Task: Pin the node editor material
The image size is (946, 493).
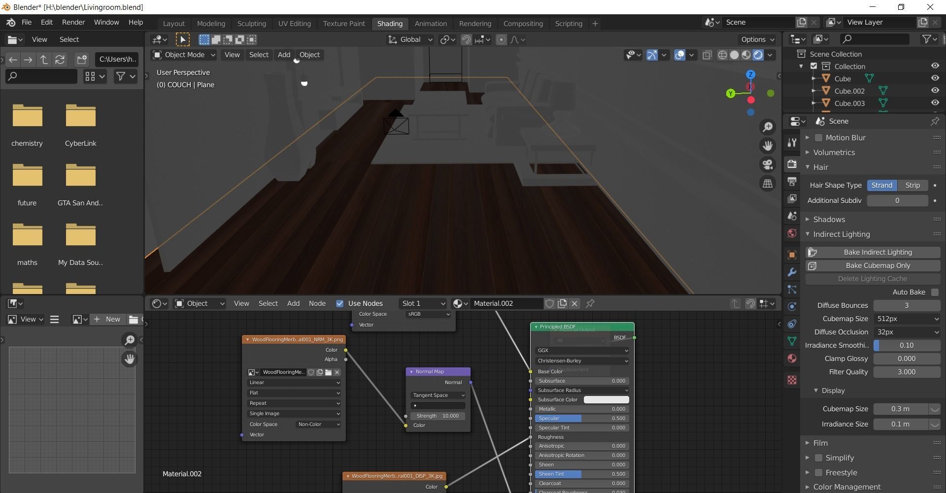Action: pos(590,303)
